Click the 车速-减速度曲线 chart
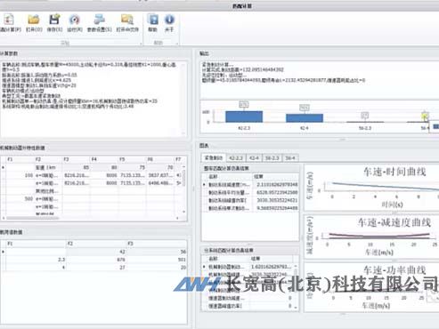Screen dimensions: 439x329 371,237
